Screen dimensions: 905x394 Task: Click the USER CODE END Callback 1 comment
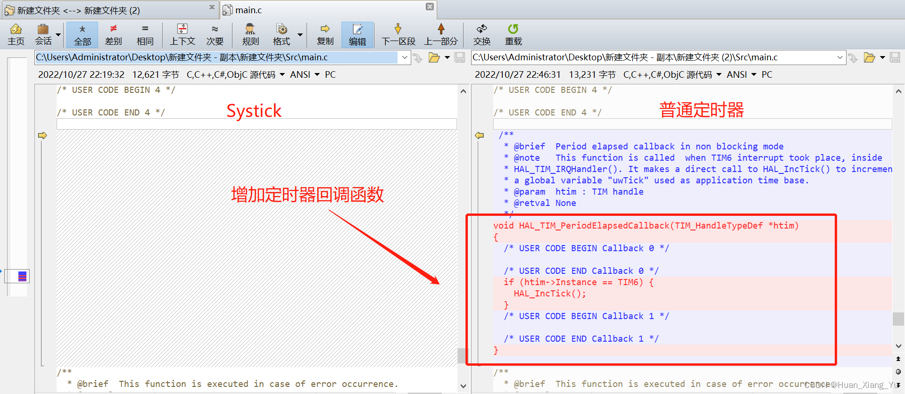tap(581, 339)
